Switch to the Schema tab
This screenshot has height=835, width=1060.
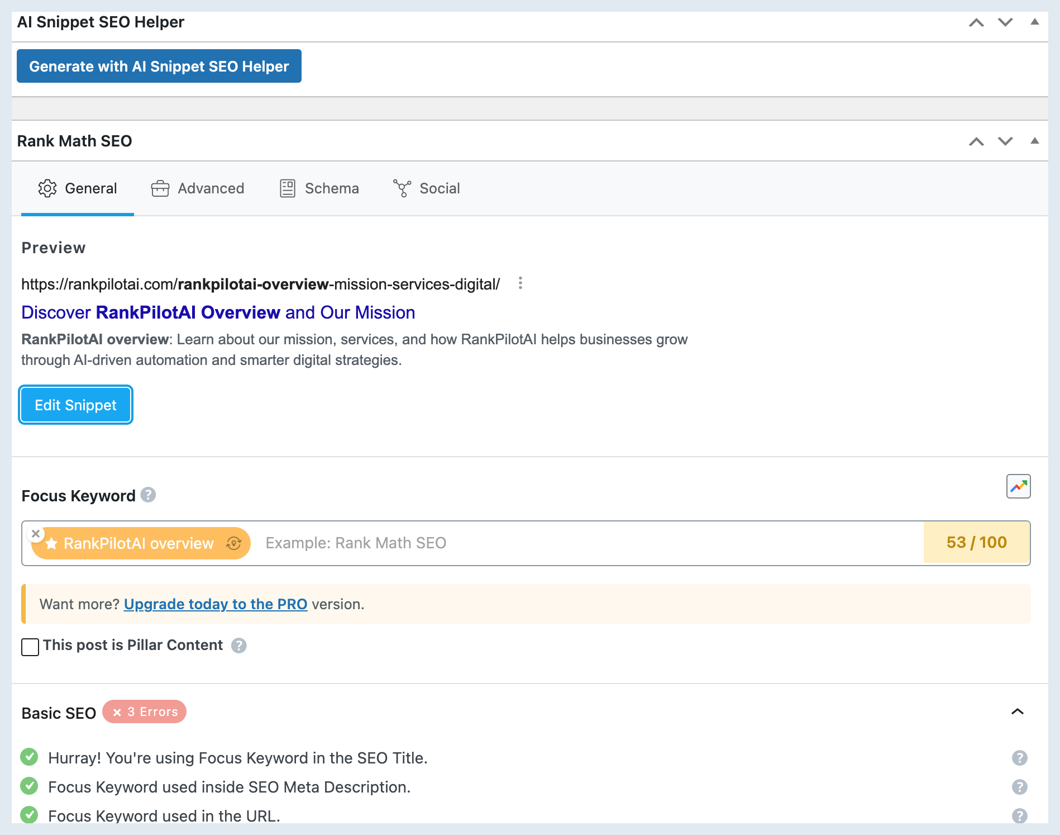[319, 188]
